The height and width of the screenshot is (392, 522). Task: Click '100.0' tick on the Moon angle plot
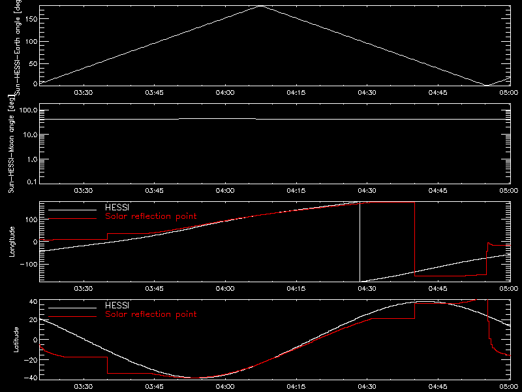tap(28, 110)
